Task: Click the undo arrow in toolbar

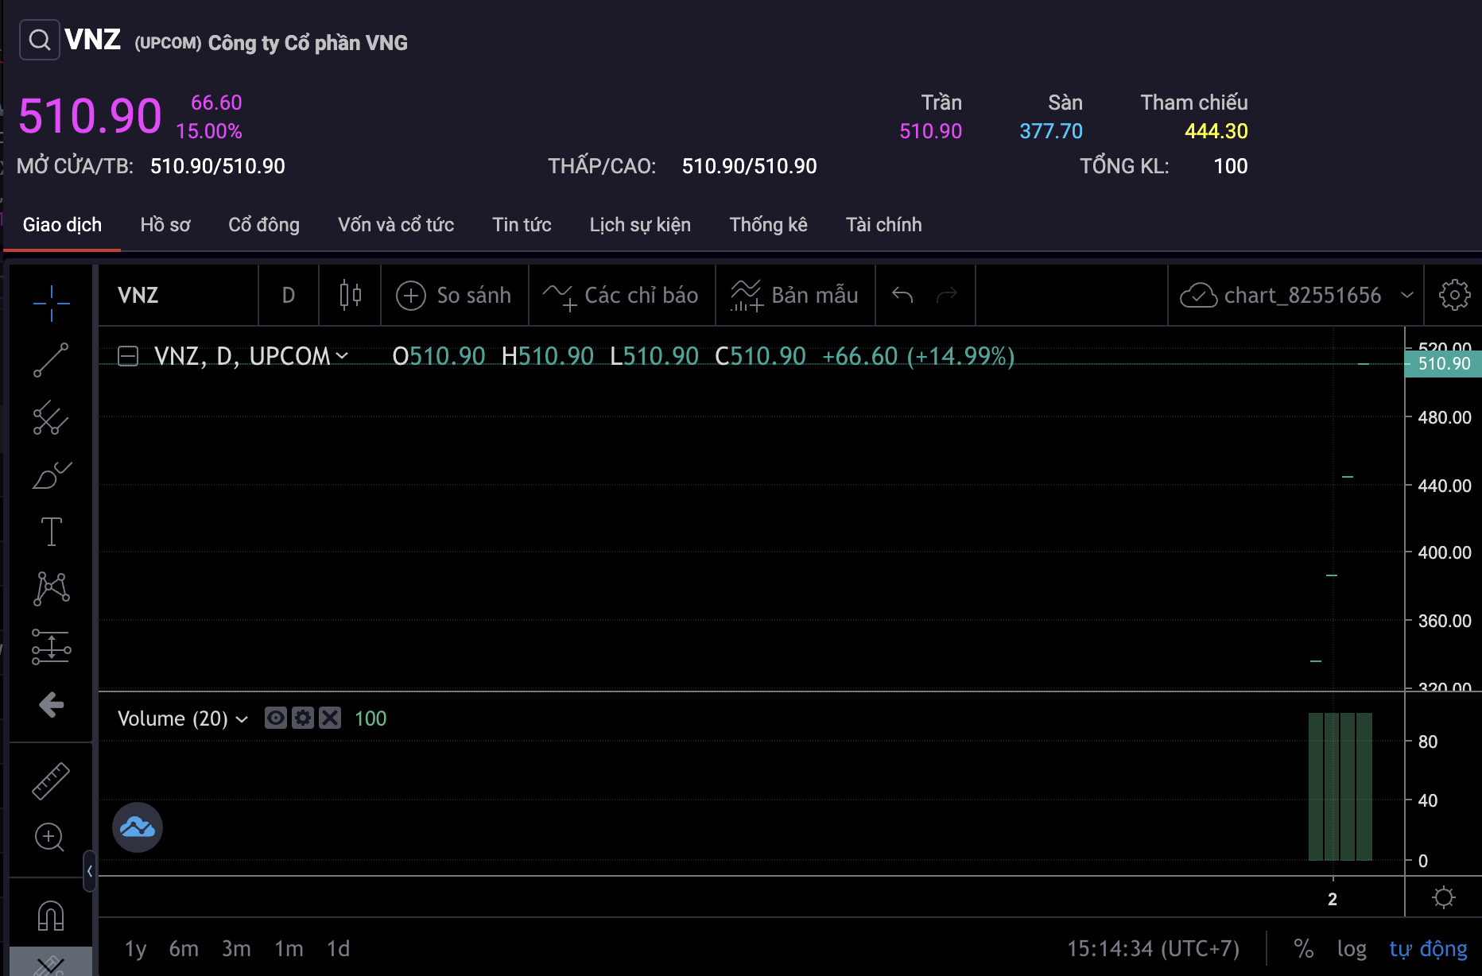Action: (902, 295)
